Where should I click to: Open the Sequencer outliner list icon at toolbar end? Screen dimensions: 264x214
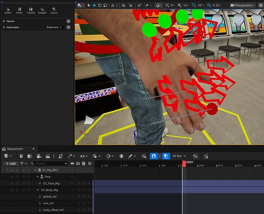(x=206, y=156)
